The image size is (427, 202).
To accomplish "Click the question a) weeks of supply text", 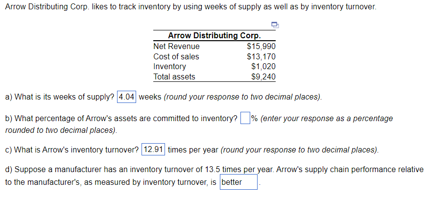I will point(60,97).
